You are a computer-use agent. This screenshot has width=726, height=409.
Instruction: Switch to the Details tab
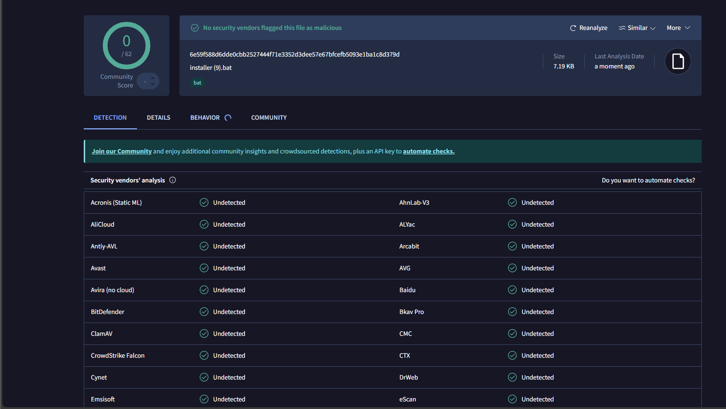158,117
